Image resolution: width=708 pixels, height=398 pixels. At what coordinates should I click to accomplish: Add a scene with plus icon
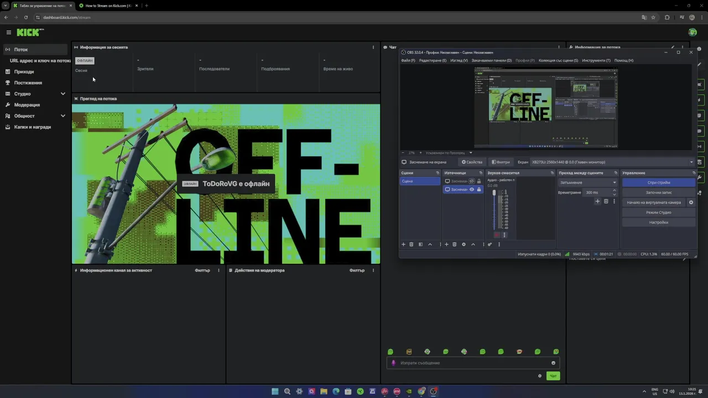click(x=403, y=244)
